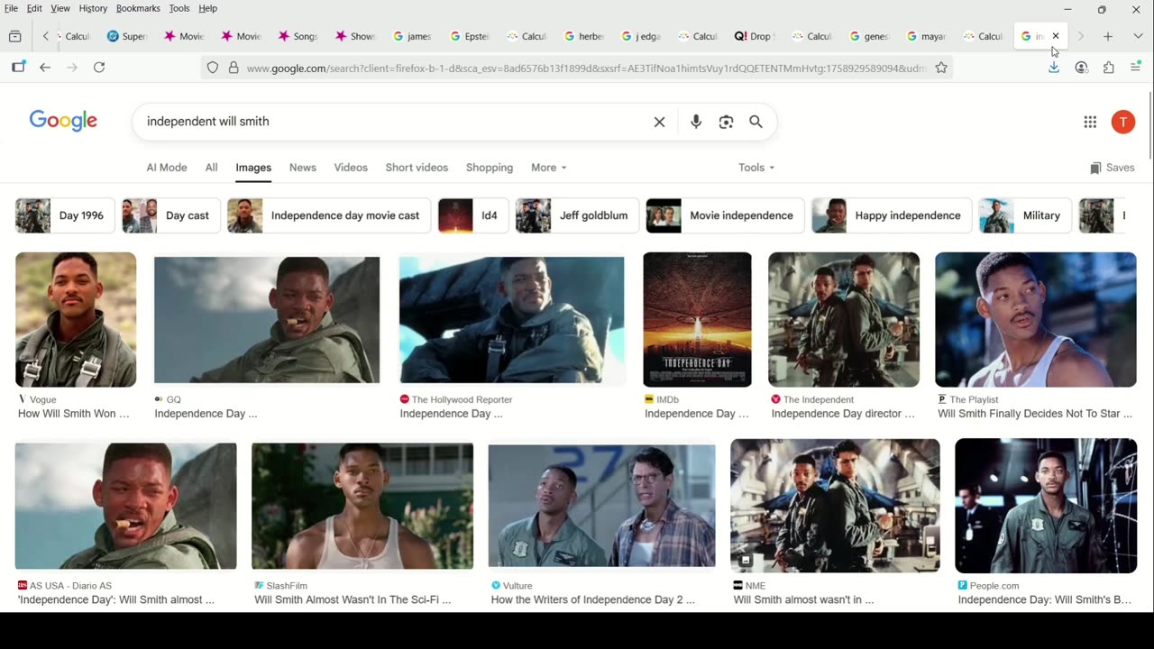
Task: Open the Firefox account panel
Action: (x=1081, y=68)
